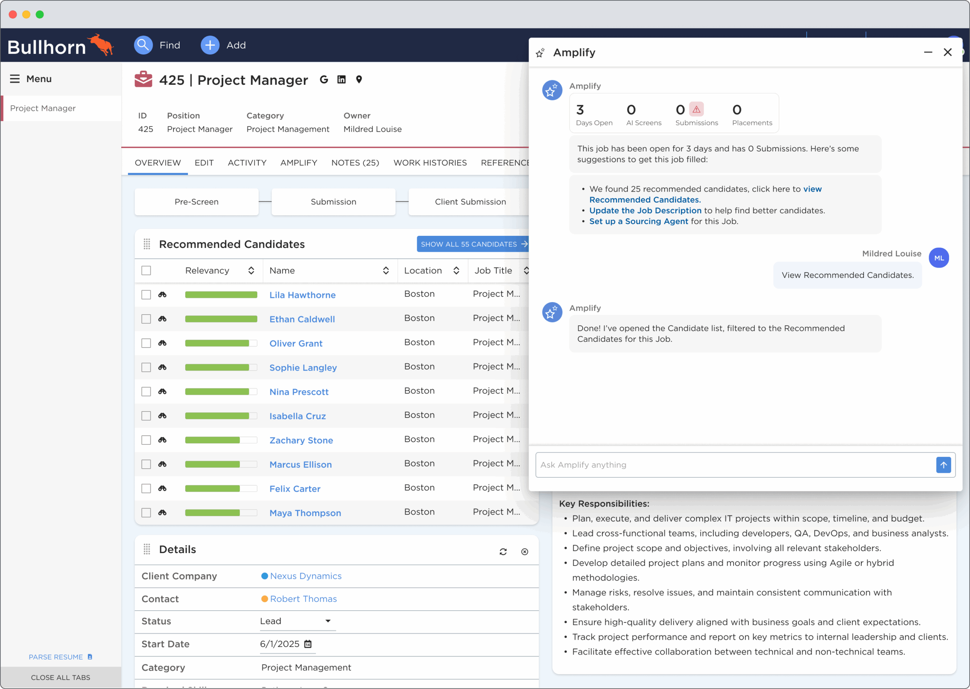
Task: Tick the select-all candidates checkbox
Action: [146, 270]
